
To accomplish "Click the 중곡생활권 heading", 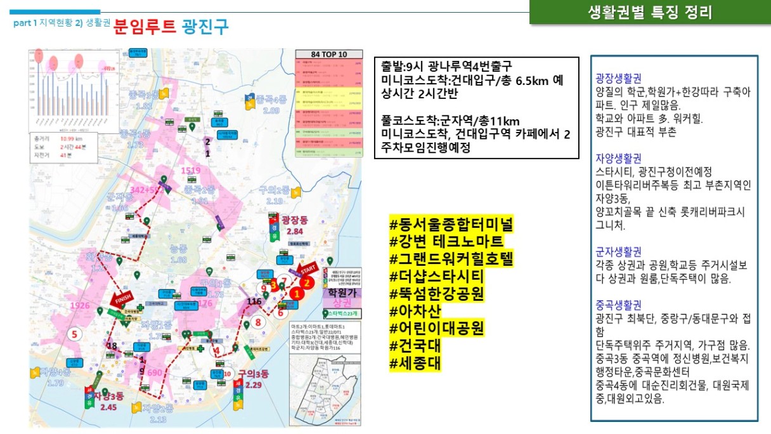I will point(618,305).
